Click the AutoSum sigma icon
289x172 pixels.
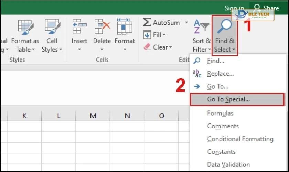[147, 22]
